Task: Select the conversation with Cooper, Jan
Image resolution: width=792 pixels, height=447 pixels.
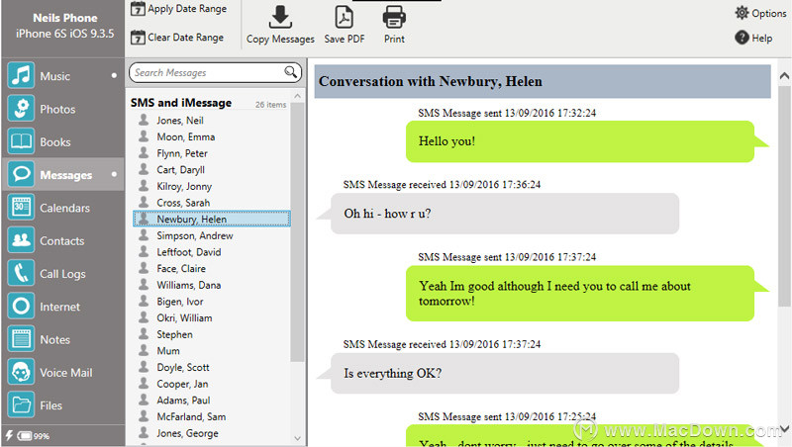Action: click(x=212, y=384)
